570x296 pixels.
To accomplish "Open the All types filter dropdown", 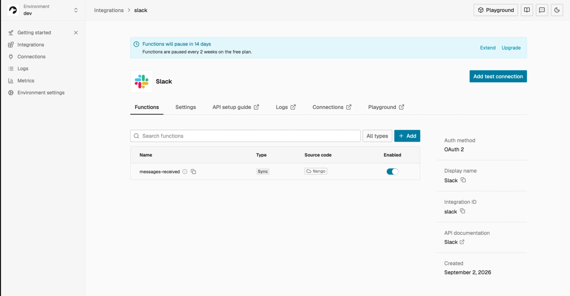I will click(377, 136).
